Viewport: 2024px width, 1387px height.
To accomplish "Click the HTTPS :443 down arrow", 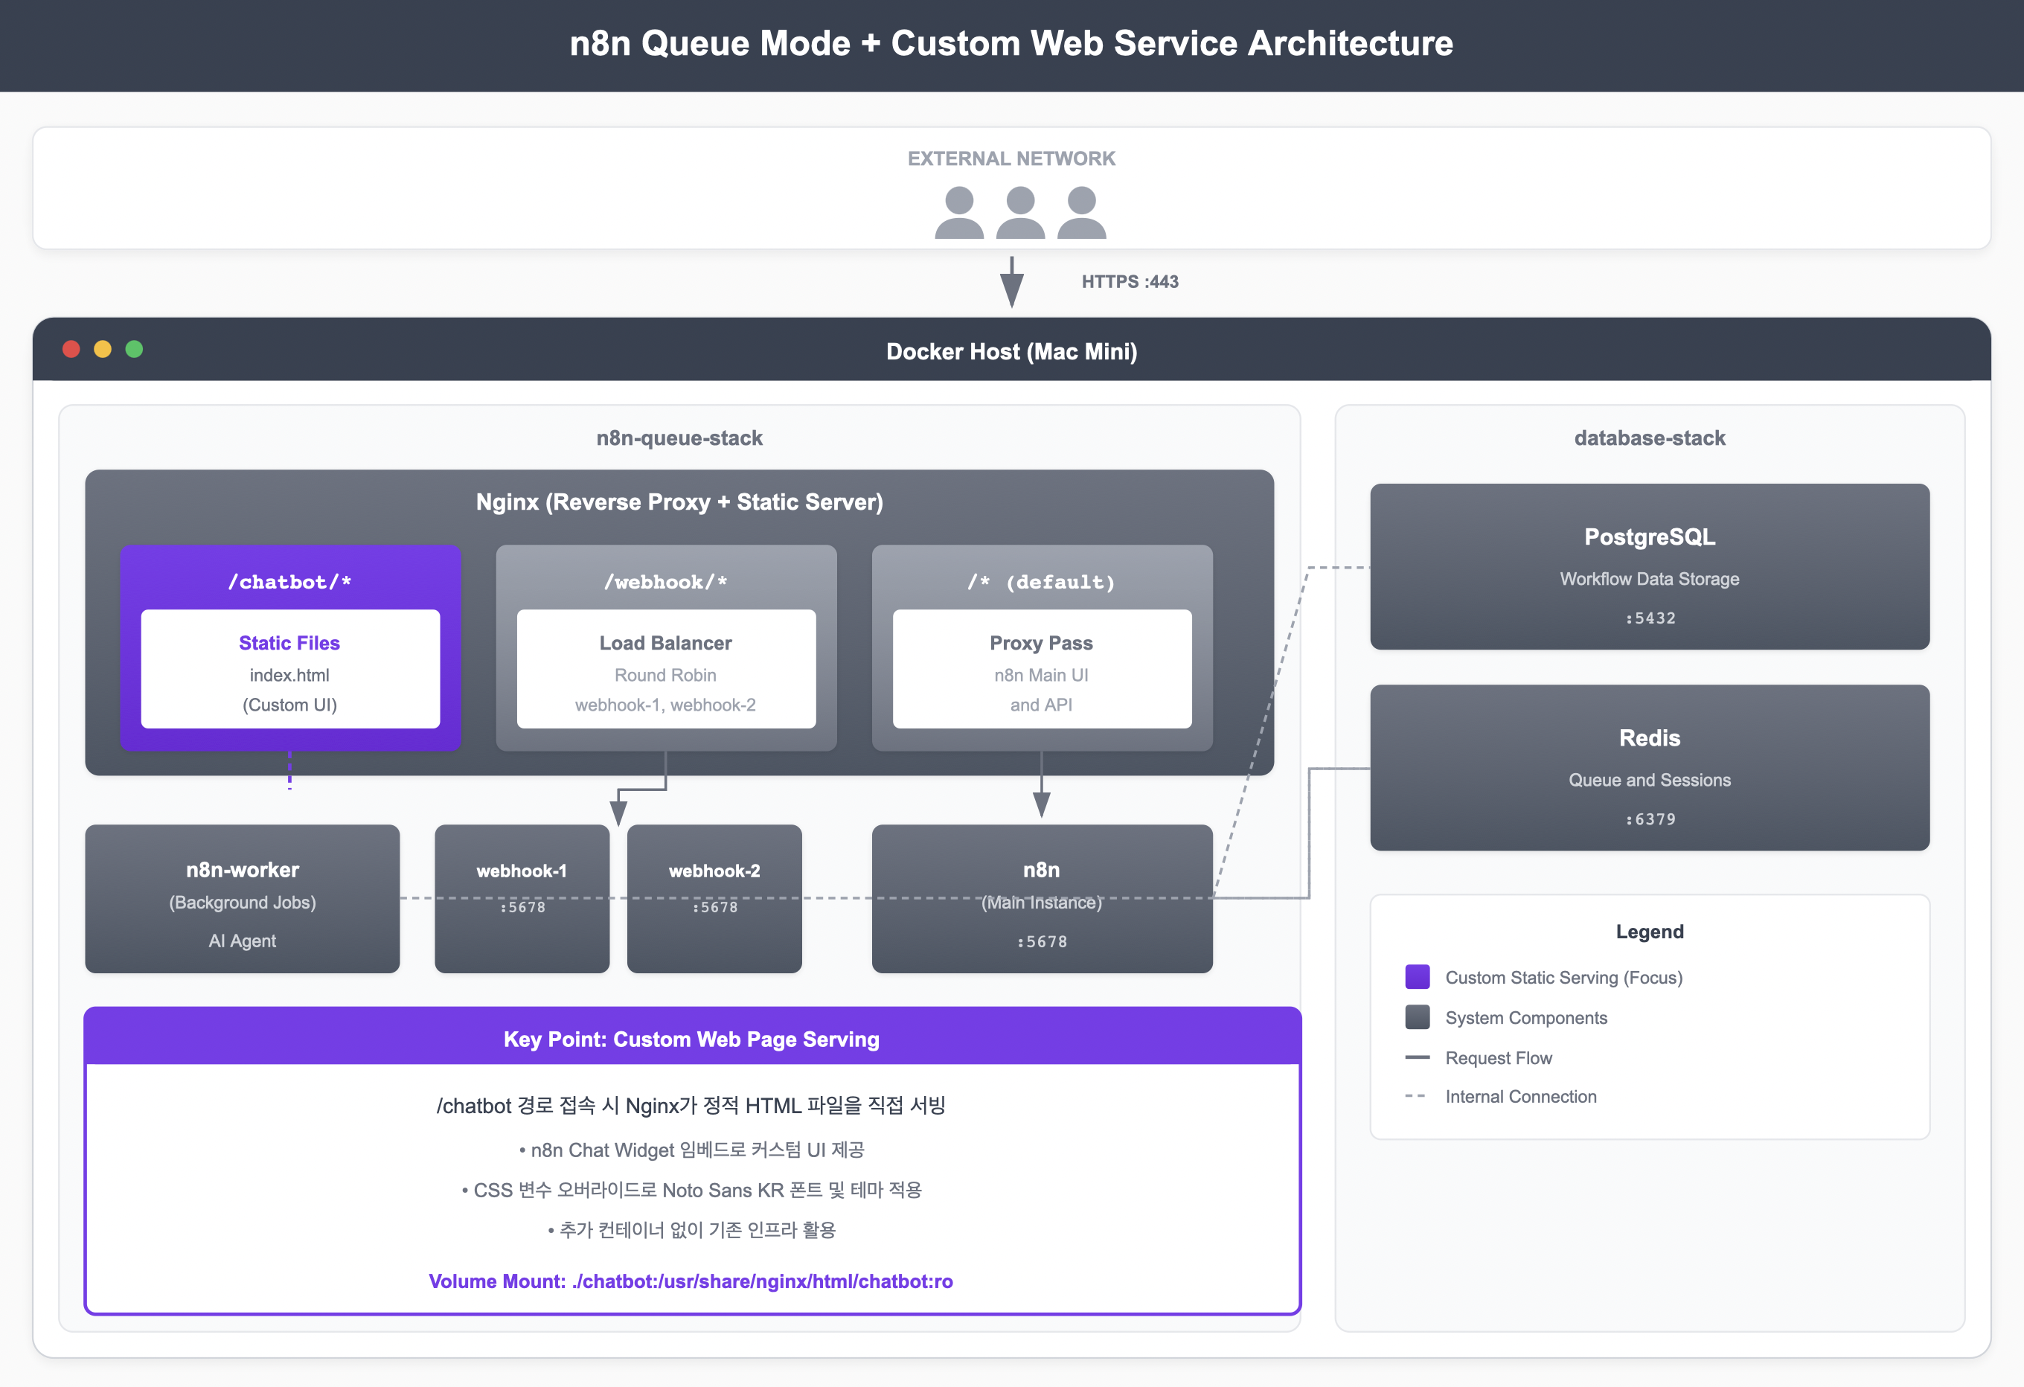I will pyautogui.click(x=1011, y=283).
